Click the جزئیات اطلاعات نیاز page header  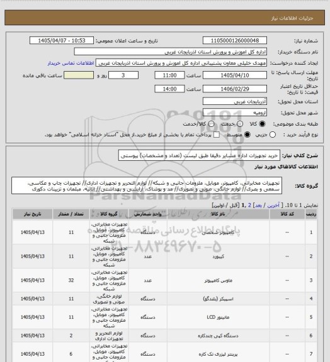click(x=292, y=18)
